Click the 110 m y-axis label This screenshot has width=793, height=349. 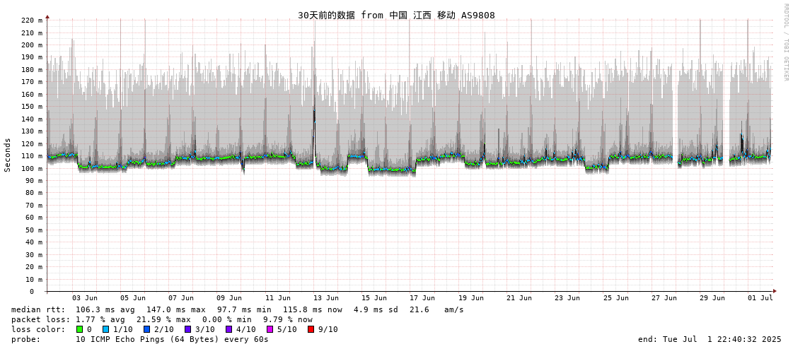(33, 156)
